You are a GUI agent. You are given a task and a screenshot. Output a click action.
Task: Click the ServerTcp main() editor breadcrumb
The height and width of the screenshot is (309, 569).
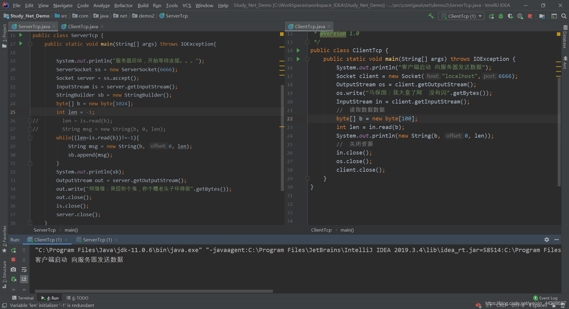tap(71, 230)
